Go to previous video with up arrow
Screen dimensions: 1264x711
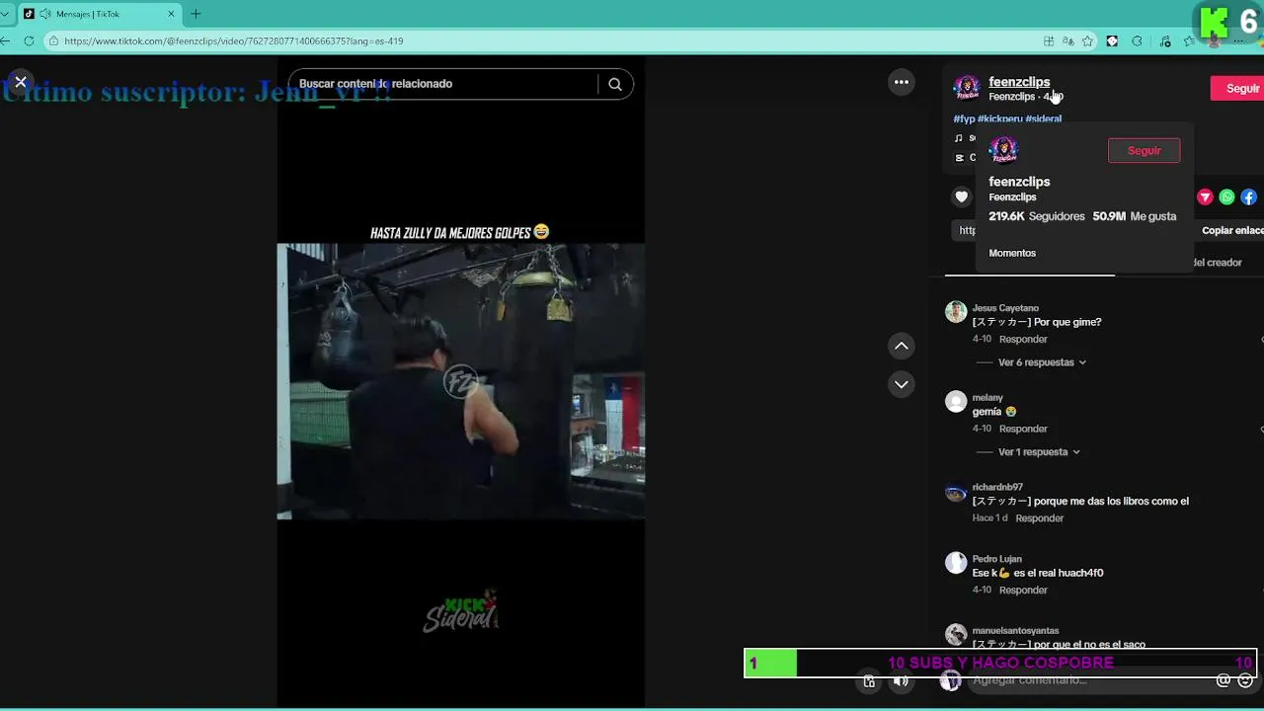coord(902,346)
